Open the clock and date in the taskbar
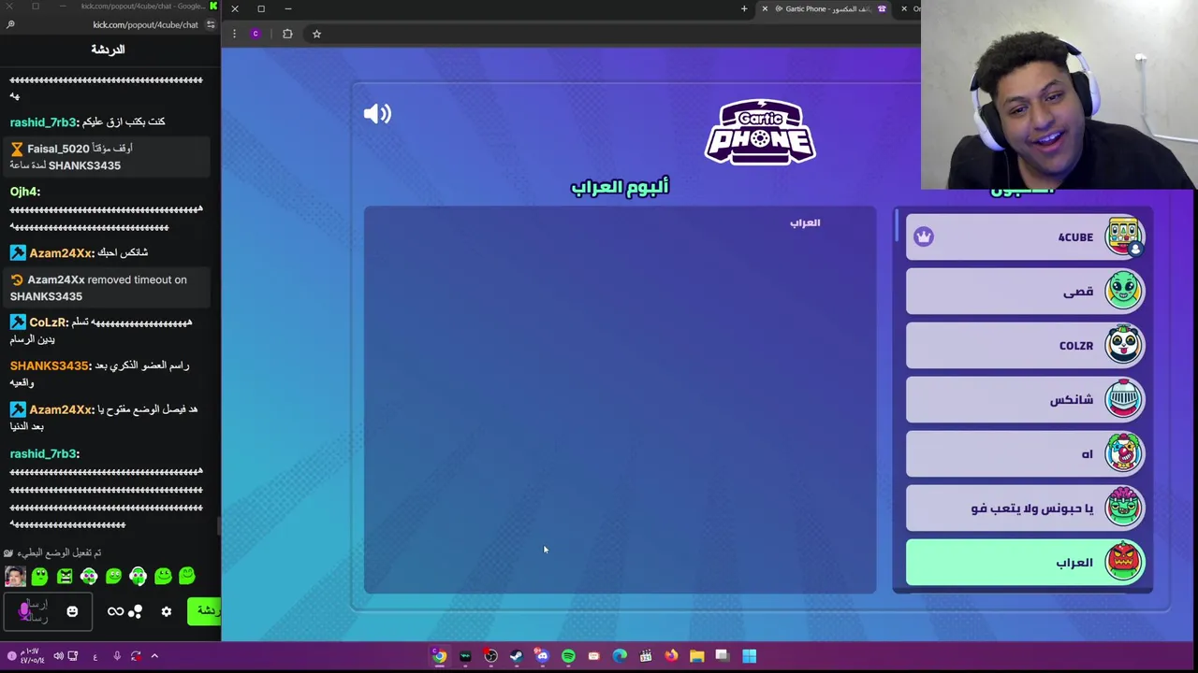The height and width of the screenshot is (673, 1198). tap(32, 656)
